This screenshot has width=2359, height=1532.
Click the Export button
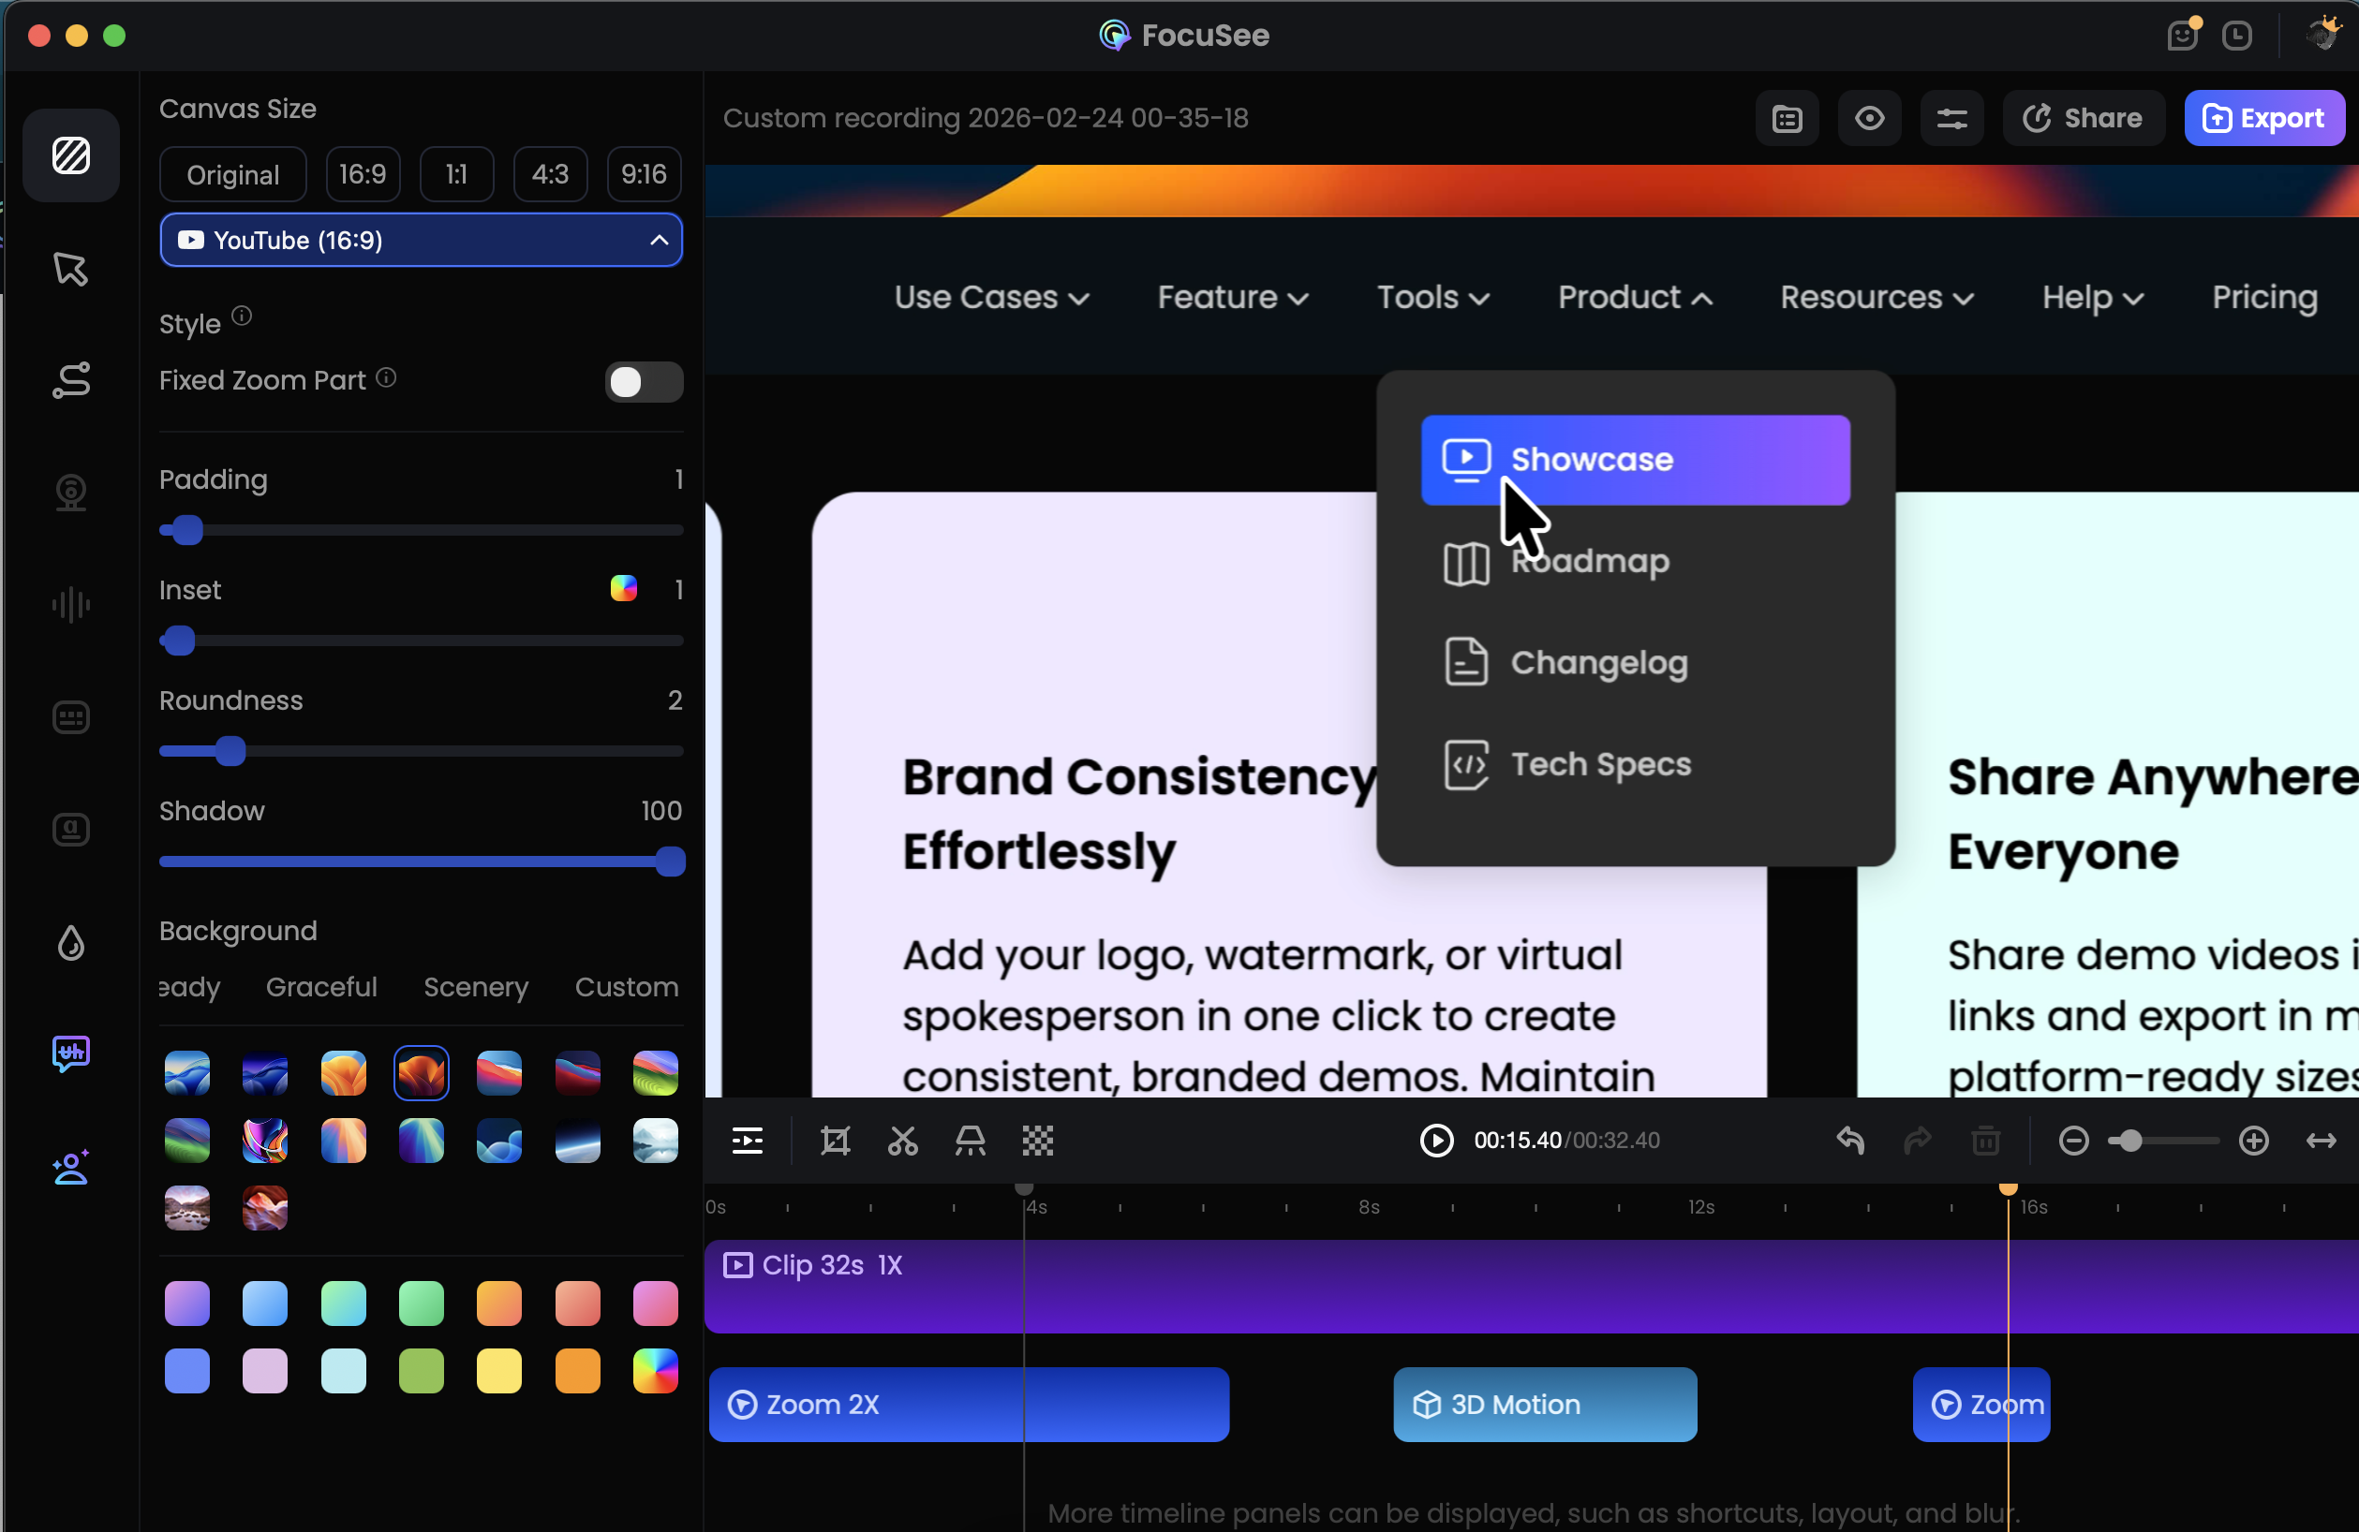pyautogui.click(x=2263, y=119)
